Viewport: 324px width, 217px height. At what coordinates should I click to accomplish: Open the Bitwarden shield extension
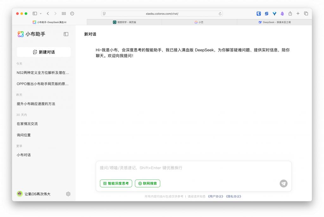(x=259, y=13)
